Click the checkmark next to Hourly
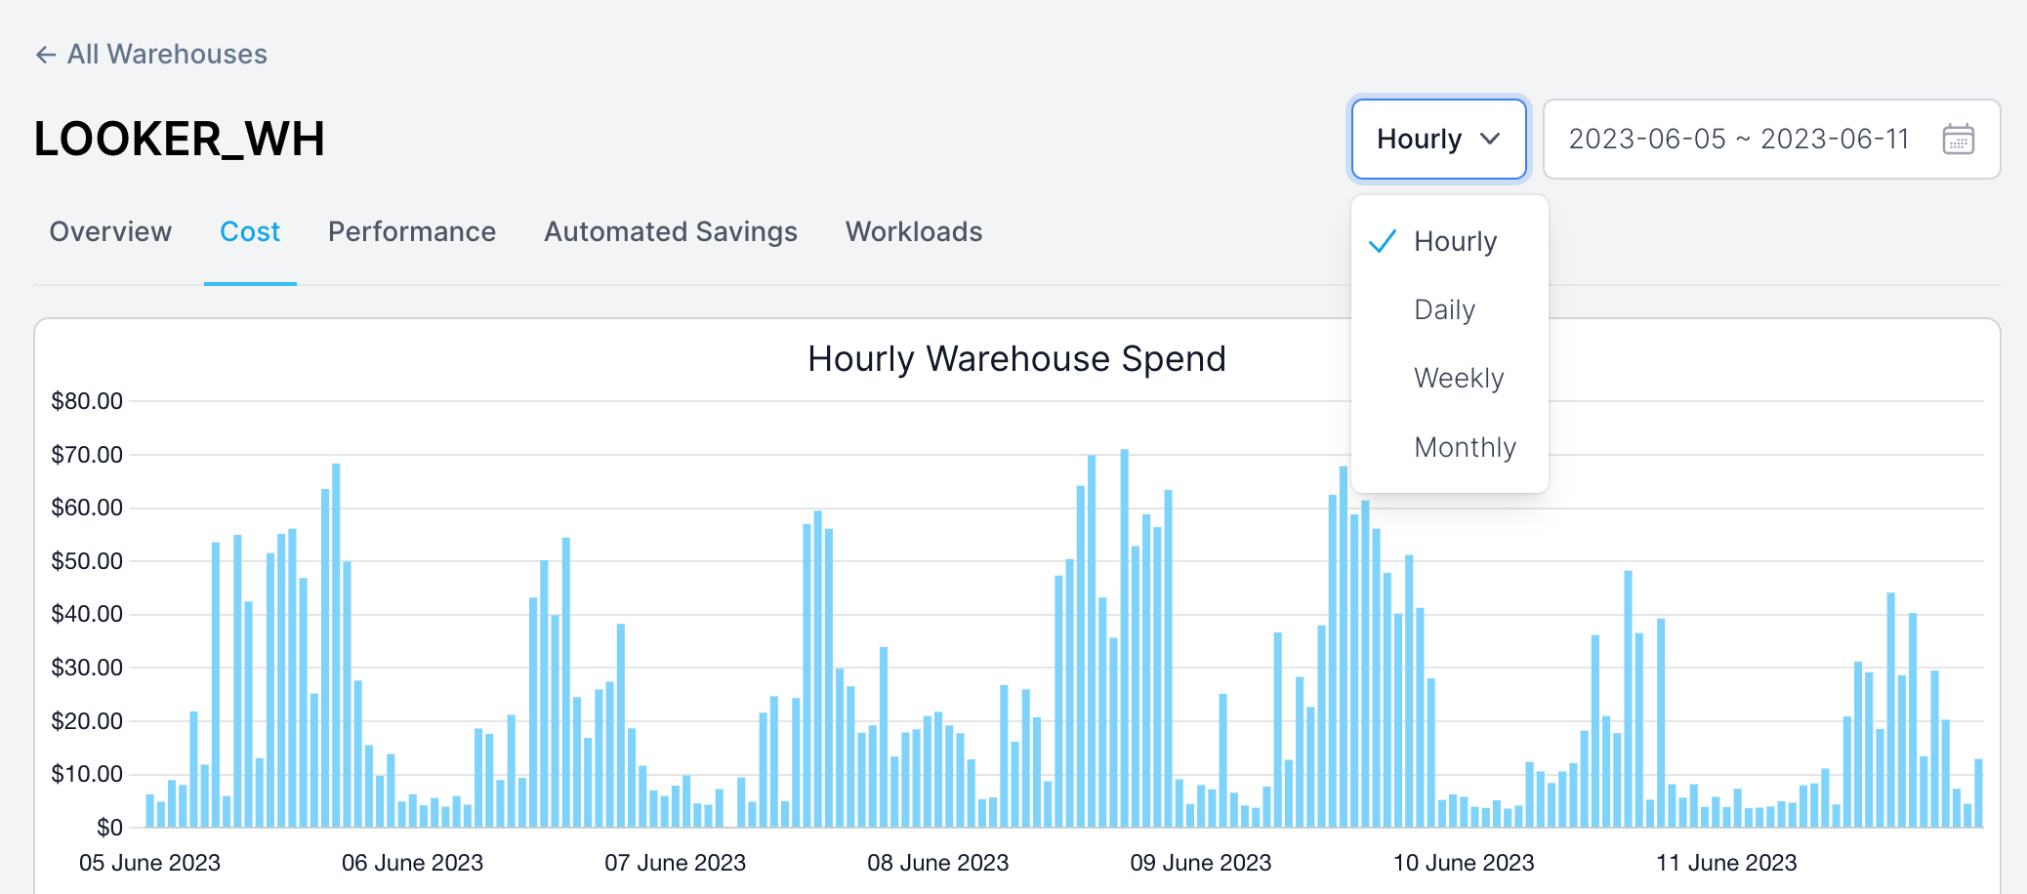The height and width of the screenshot is (894, 2027). (x=1383, y=241)
